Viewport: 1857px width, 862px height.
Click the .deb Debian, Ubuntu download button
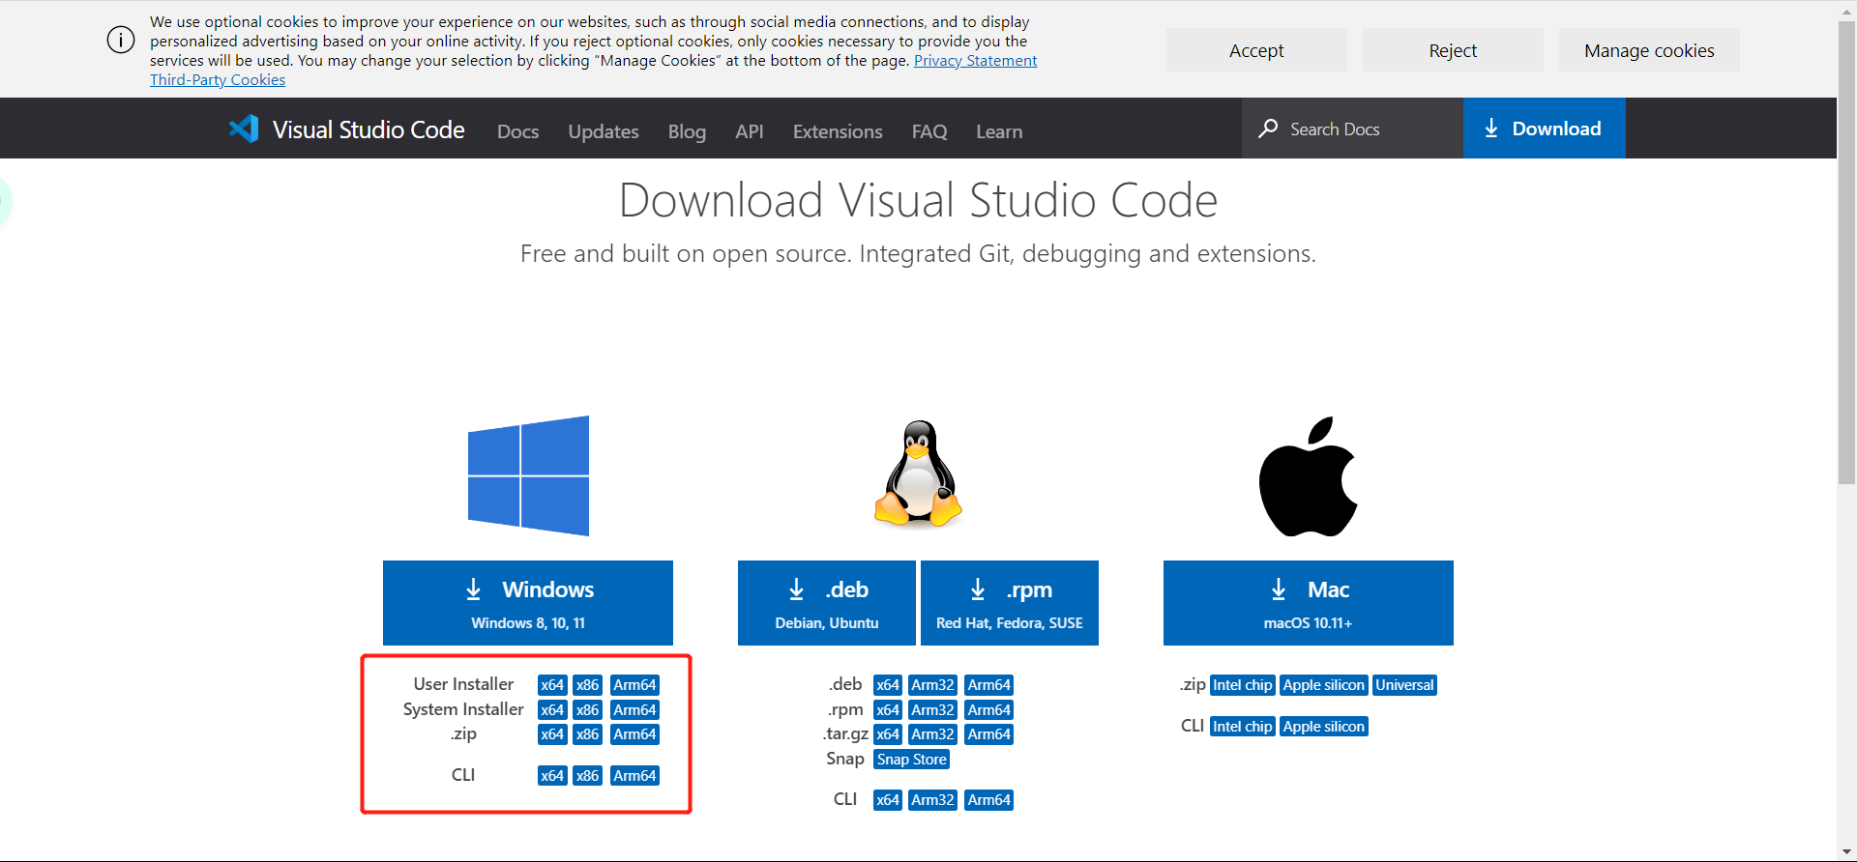(x=827, y=603)
